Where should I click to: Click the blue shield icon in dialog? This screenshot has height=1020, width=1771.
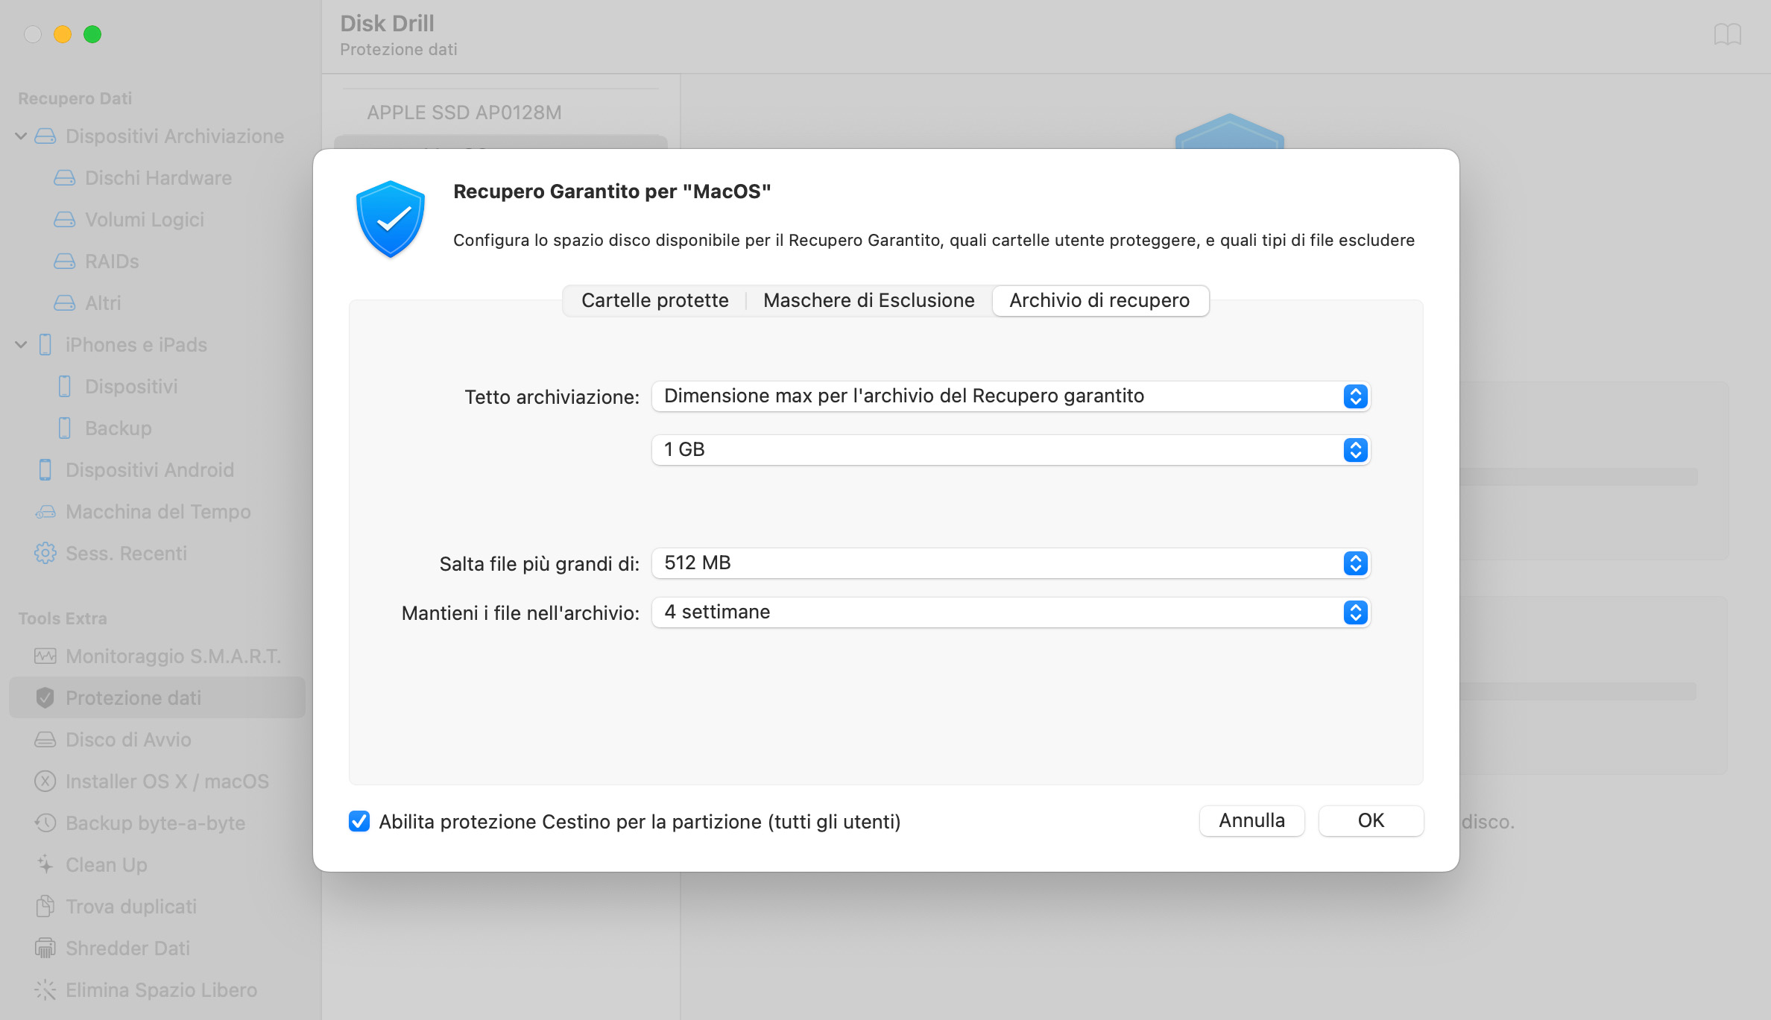click(391, 219)
